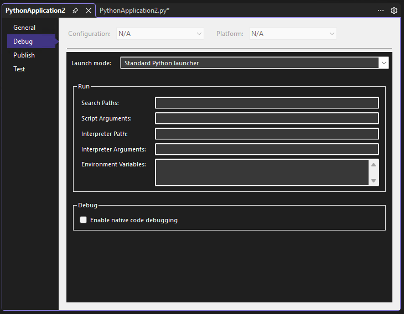Focus the Search Paths field
The width and height of the screenshot is (404, 314).
(x=267, y=103)
